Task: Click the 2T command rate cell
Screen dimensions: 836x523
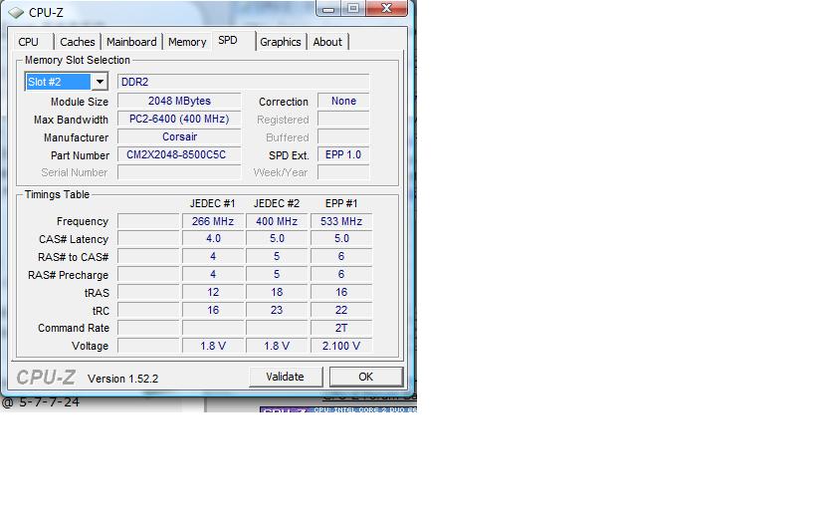Action: pyautogui.click(x=341, y=328)
